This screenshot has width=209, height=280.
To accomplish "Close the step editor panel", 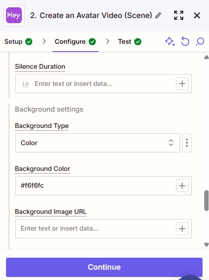I will [197, 15].
